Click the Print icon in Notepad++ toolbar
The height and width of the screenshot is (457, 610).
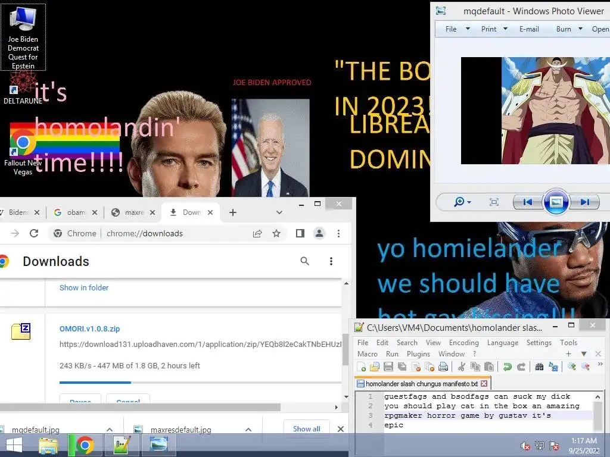443,367
